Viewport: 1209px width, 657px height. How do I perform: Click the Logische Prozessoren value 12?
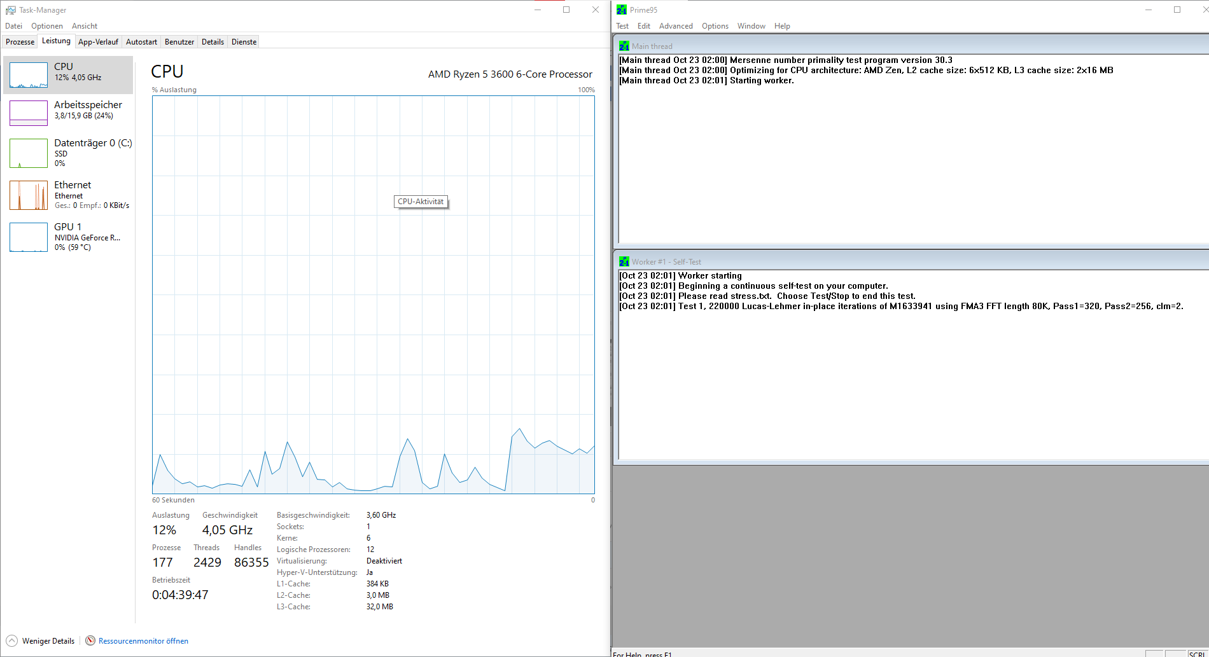click(370, 550)
